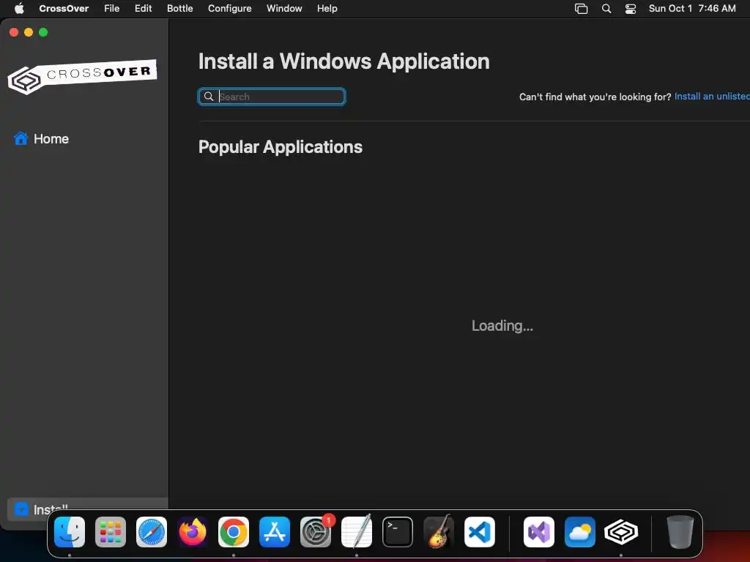Open Control Center in the menu bar
This screenshot has width=750, height=562.
coord(631,9)
